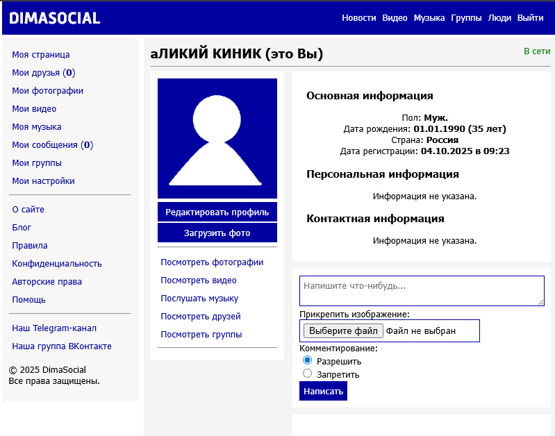This screenshot has height=436, width=555.
Task: Click the profile avatar placeholder image
Action: click(x=217, y=138)
